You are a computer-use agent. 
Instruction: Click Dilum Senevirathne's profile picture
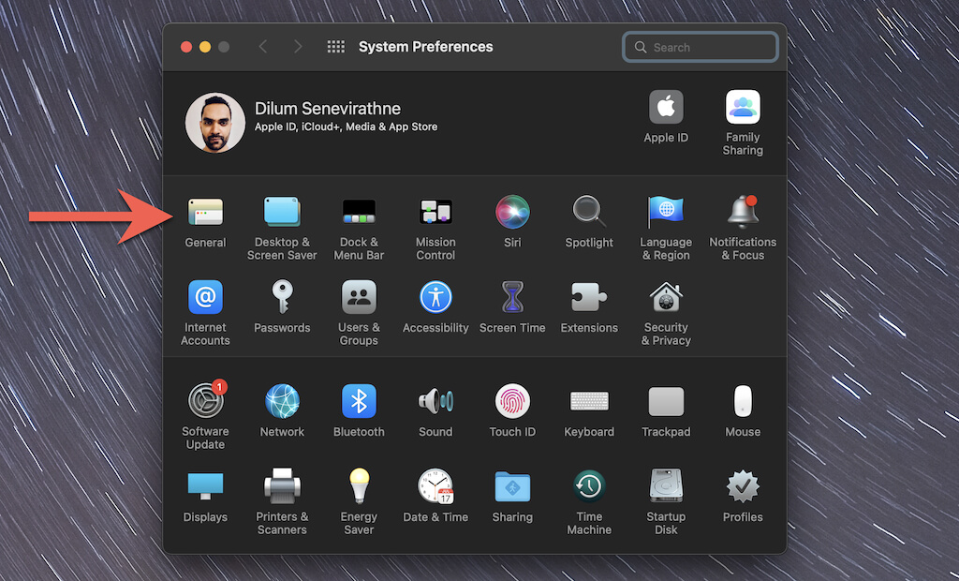coord(215,123)
